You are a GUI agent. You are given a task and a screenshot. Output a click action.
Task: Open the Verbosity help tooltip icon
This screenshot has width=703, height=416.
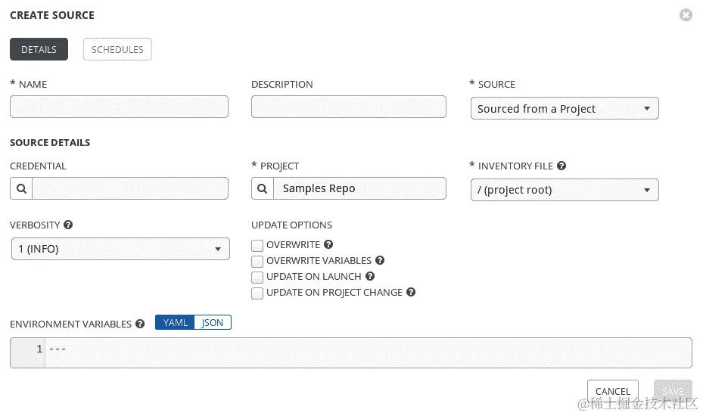pos(68,225)
